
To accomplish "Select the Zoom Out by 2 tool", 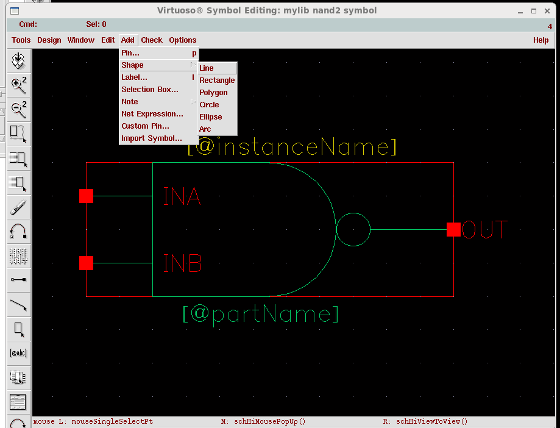I will tap(18, 110).
